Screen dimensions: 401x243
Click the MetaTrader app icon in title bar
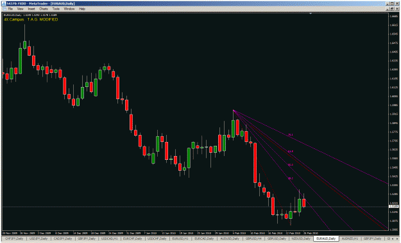(4, 4)
